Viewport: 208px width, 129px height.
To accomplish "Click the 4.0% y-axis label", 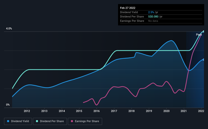I will (x=9, y=29).
